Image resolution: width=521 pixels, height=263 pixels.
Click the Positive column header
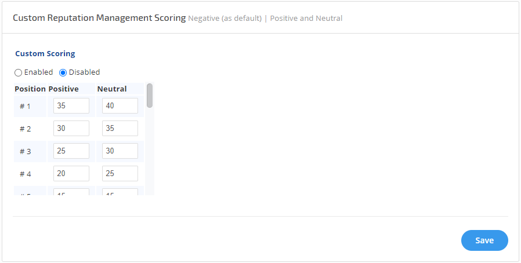tap(63, 89)
